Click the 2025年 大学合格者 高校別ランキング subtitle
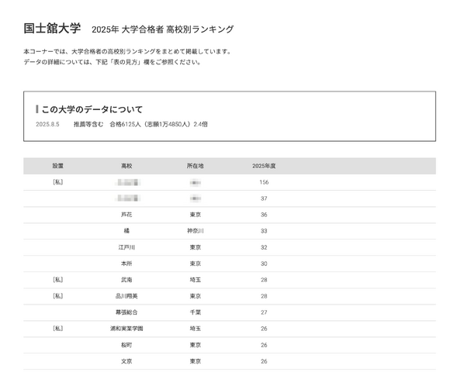The height and width of the screenshot is (372, 461). pyautogui.click(x=162, y=29)
